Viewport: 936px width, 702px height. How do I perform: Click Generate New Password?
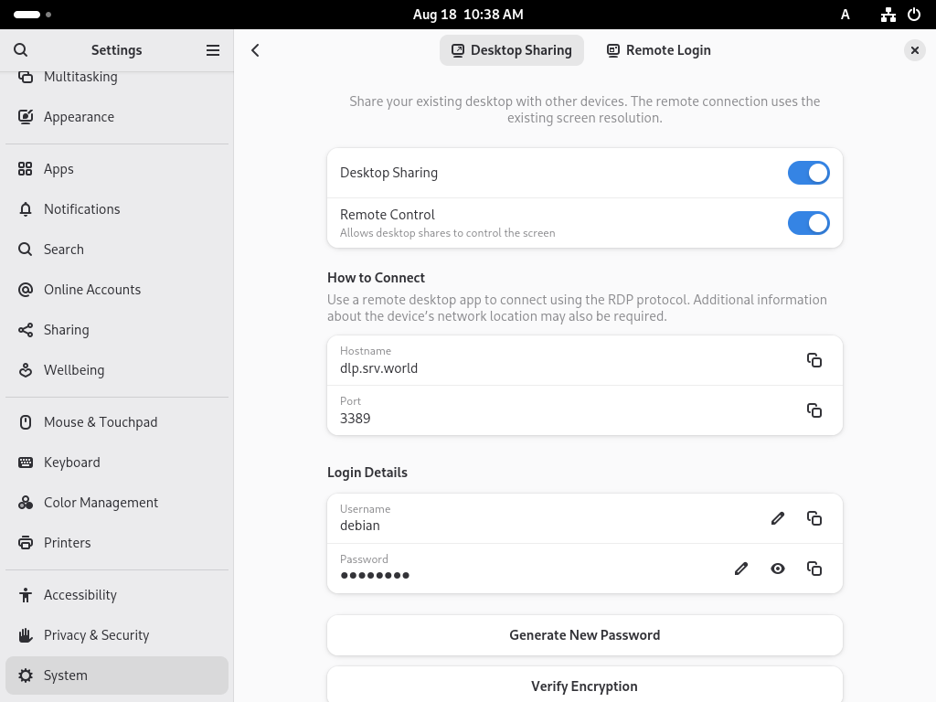pyautogui.click(x=584, y=634)
